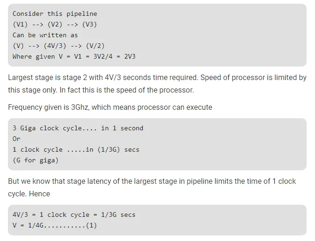Click the "(V1) --> (V2) --> (V3)" line
Viewport: 315px width, 241px height.
click(55, 24)
